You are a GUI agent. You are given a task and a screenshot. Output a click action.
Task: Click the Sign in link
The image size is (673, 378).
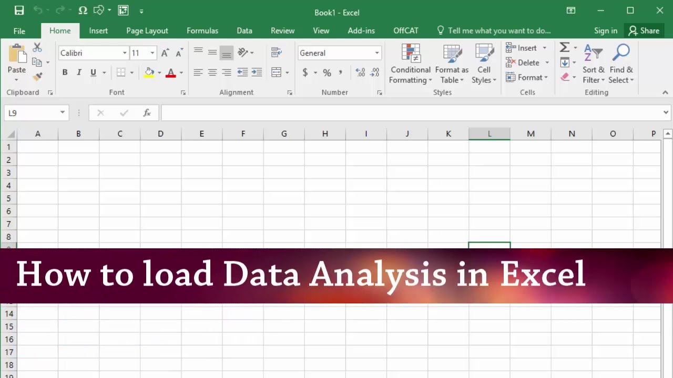coord(606,30)
